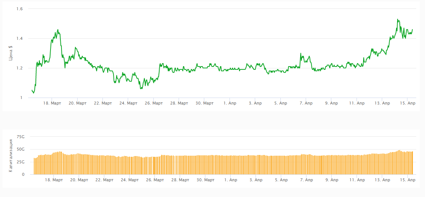
Task: Click the green price peak near 14 April
Action: (398, 19)
